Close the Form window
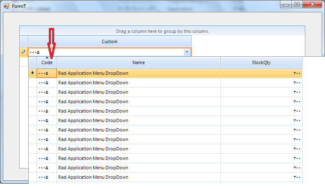325x189 pixels. click(x=313, y=5)
